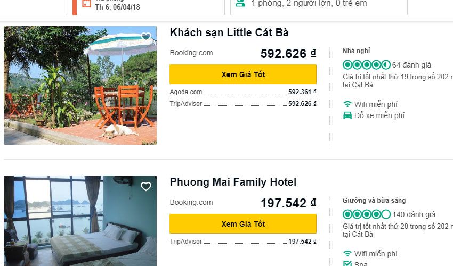This screenshot has width=453, height=266.
Task: Click Xem Giá Tốt for Little Cát Bà
Action: click(x=243, y=74)
